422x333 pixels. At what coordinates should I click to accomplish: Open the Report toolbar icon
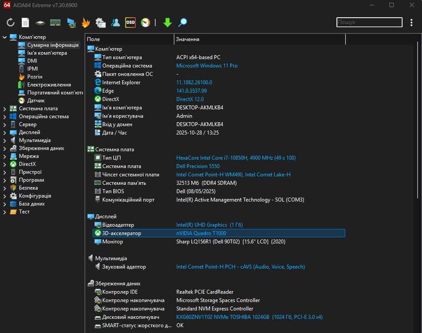tap(25, 22)
